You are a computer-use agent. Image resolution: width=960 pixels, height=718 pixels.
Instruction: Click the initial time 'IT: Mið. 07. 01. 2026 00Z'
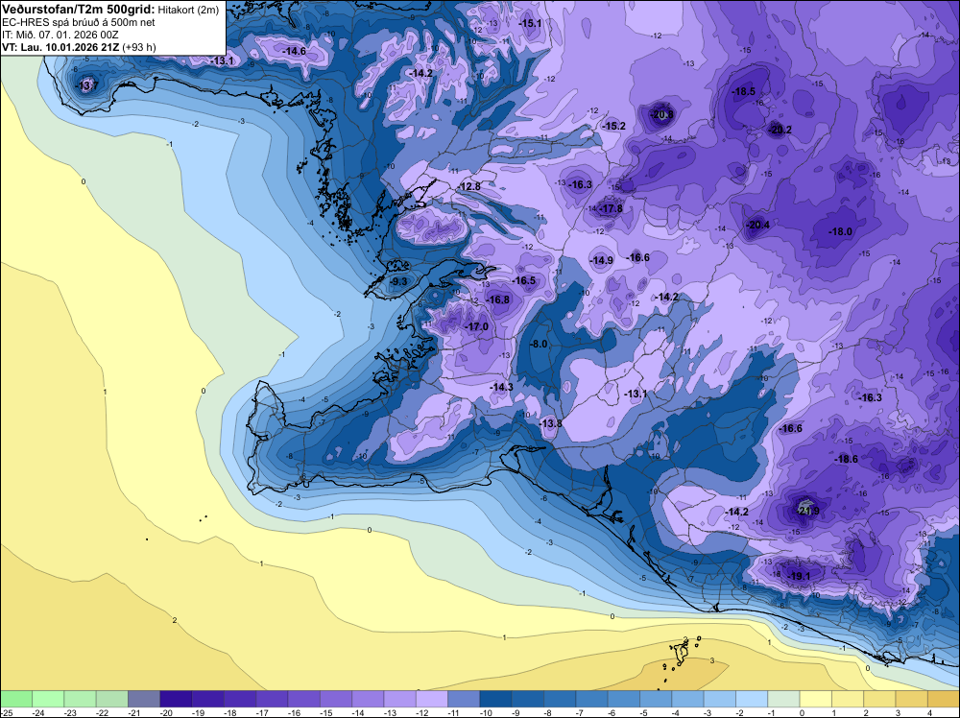[61, 35]
